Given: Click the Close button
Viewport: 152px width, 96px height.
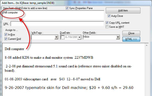Looking at the screenshot, I should coord(131,33).
